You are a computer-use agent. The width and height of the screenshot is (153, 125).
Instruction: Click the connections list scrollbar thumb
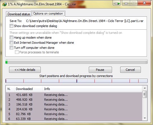coord(145,94)
